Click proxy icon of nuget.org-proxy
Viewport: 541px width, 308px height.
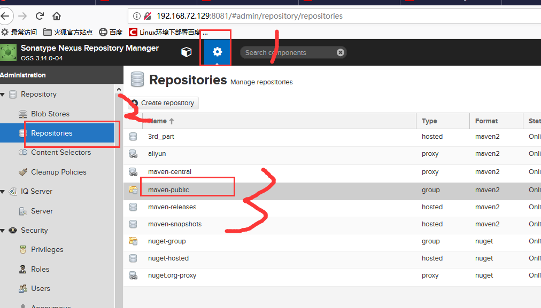point(133,275)
